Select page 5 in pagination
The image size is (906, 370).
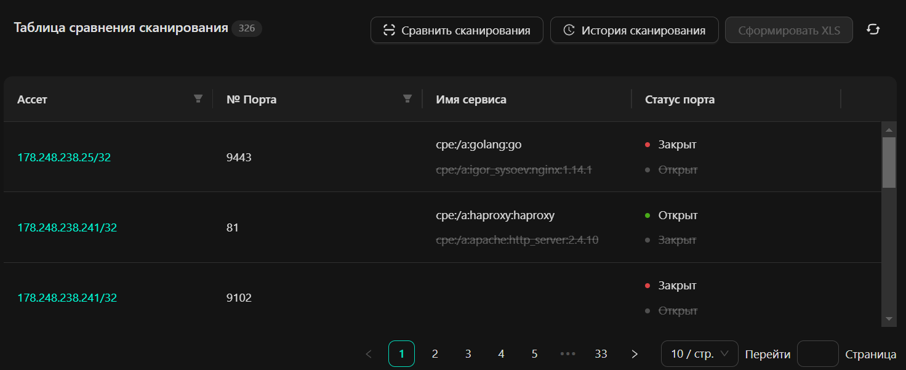[x=534, y=354]
